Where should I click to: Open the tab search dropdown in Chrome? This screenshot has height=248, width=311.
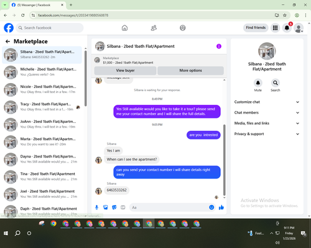(5, 5)
